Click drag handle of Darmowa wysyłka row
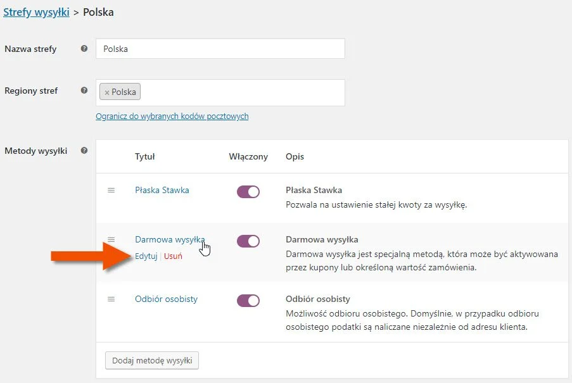This screenshot has width=572, height=383. [x=111, y=239]
